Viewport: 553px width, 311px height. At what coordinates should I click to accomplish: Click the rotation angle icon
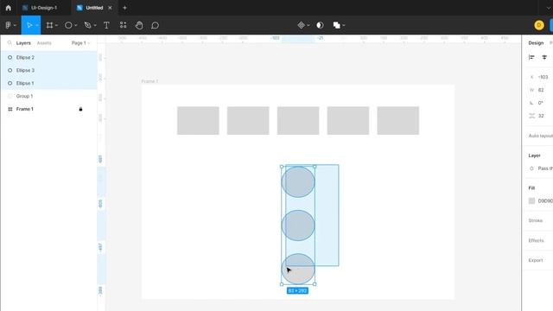532,103
